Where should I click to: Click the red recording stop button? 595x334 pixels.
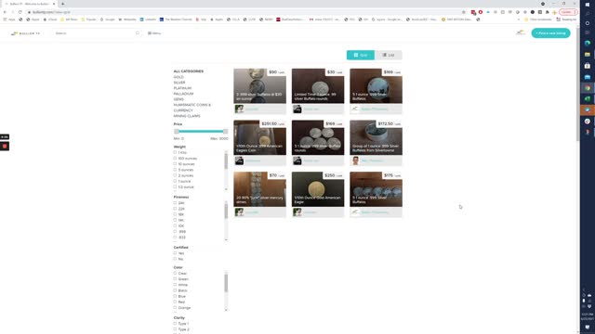click(x=5, y=146)
